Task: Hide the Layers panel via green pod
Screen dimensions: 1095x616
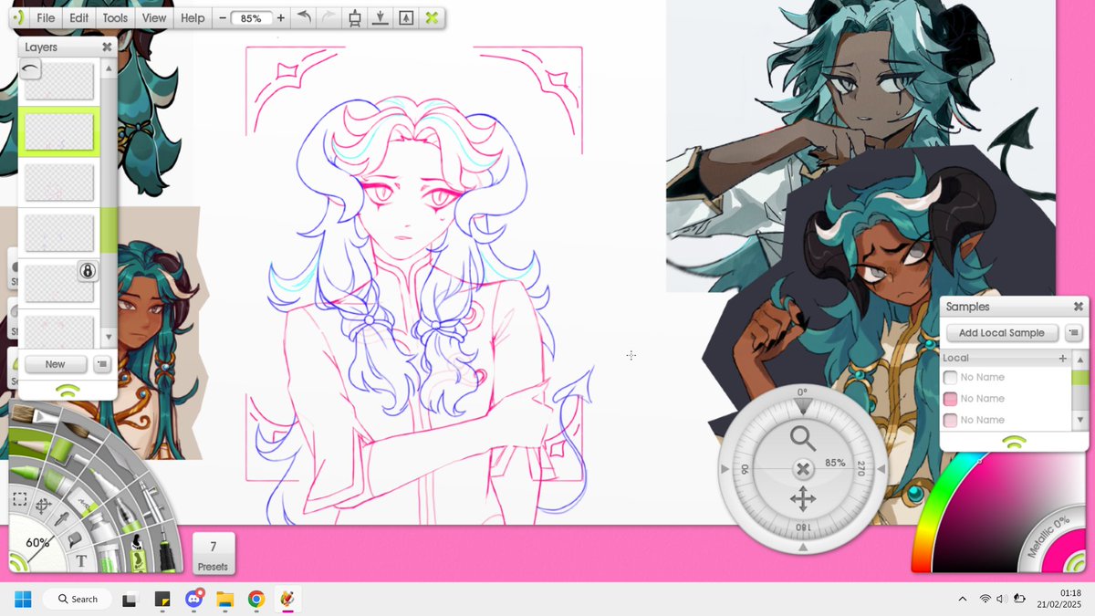Action: coord(68,390)
